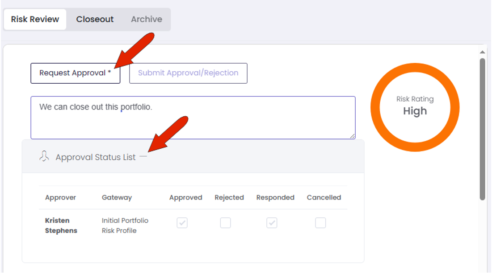Open the Archive tab
Screen dimensions: 492x273
[x=147, y=20]
